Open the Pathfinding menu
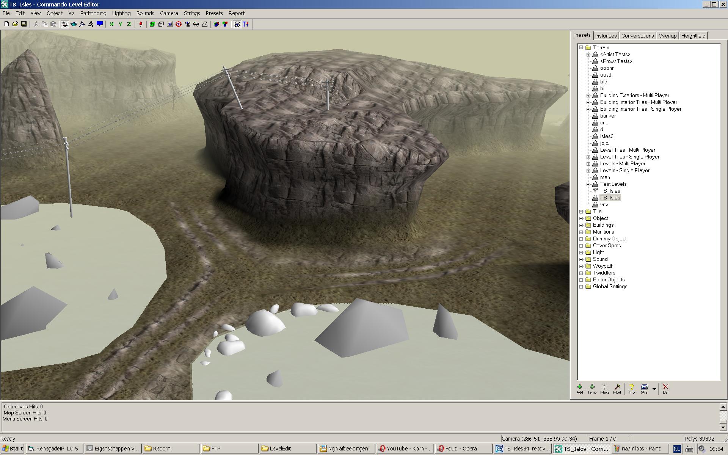 (93, 13)
